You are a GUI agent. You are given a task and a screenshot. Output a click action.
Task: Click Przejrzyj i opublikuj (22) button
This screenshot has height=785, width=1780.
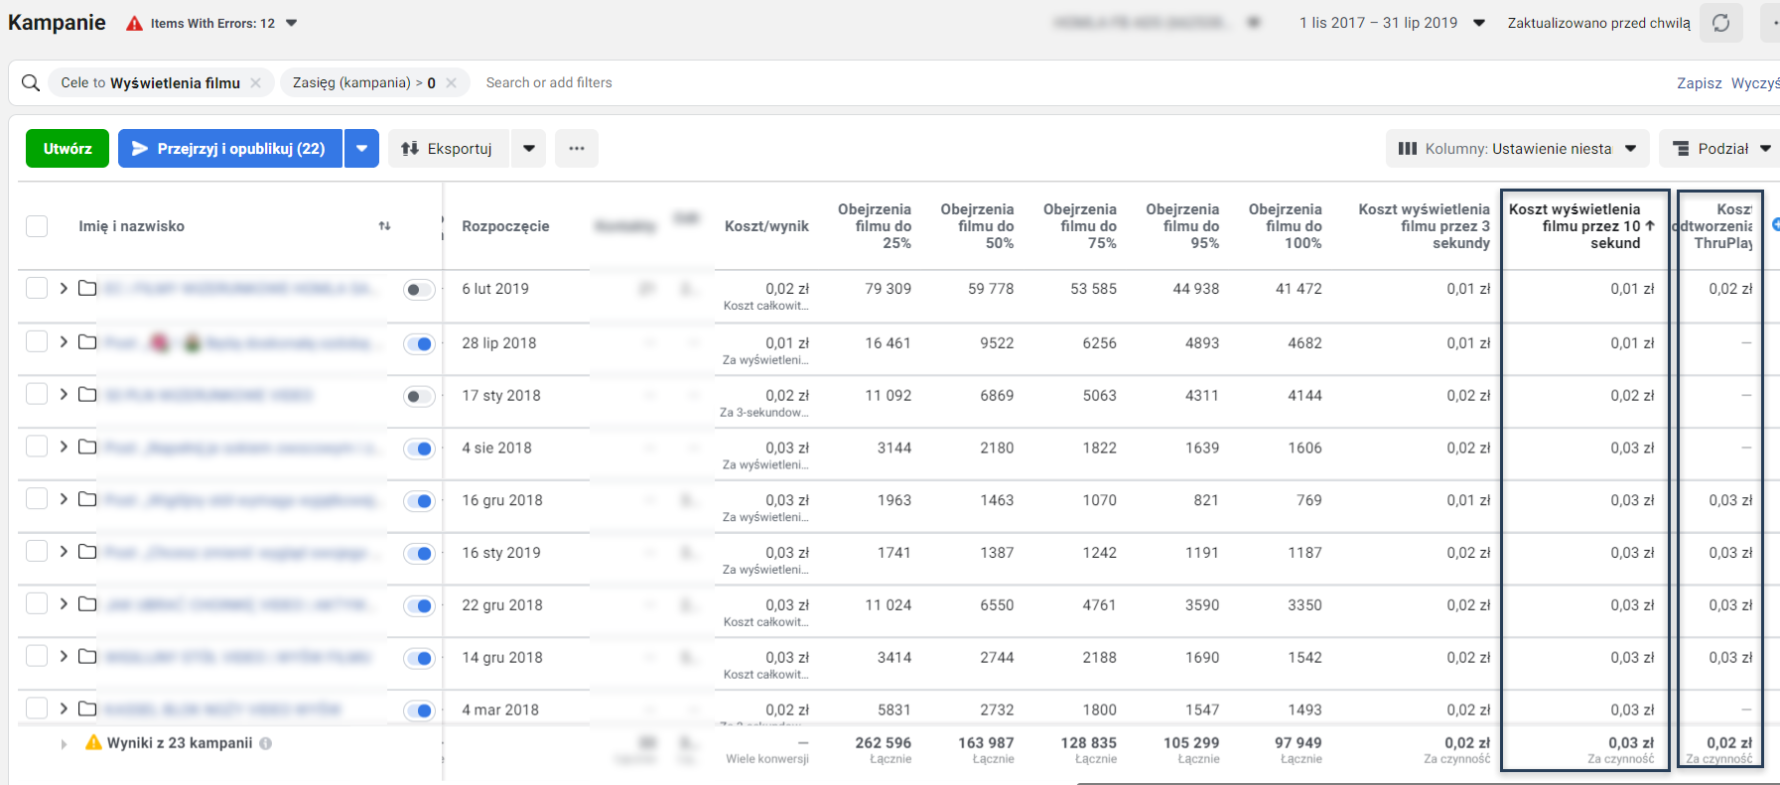click(230, 148)
